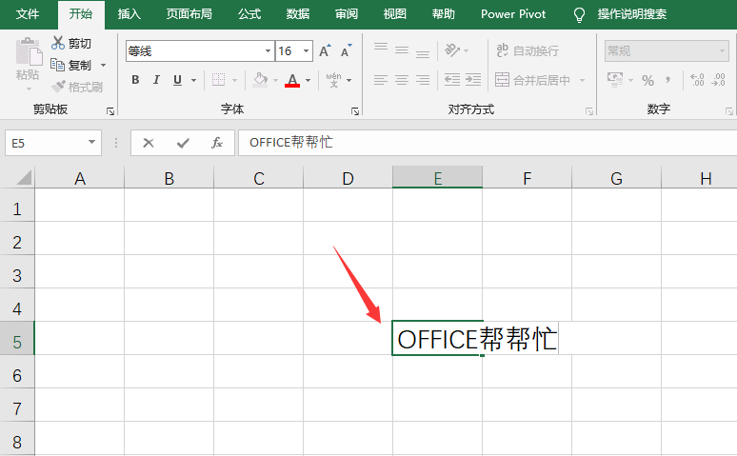Image resolution: width=737 pixels, height=456 pixels.
Task: Toggle Italic formatting
Action: coord(157,80)
